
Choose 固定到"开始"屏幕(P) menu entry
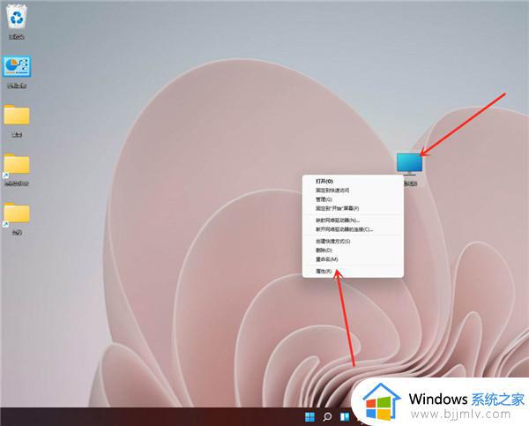(353, 209)
